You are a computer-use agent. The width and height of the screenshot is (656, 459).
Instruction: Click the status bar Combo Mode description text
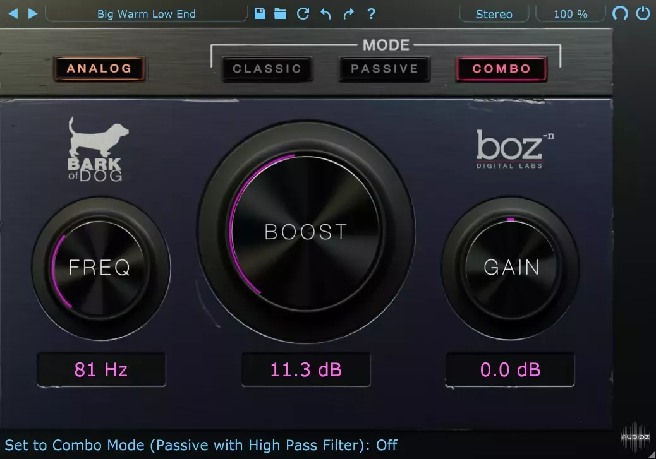click(201, 445)
